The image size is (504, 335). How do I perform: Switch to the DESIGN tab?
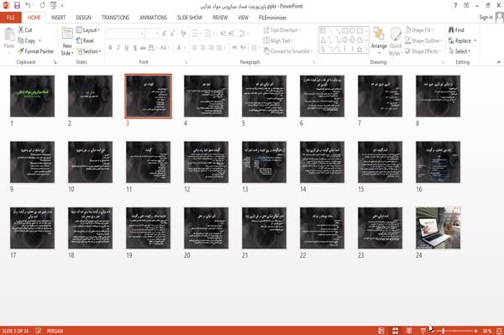(x=83, y=18)
